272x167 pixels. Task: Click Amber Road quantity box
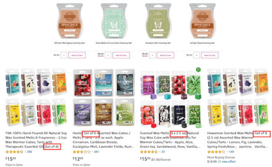197,55
